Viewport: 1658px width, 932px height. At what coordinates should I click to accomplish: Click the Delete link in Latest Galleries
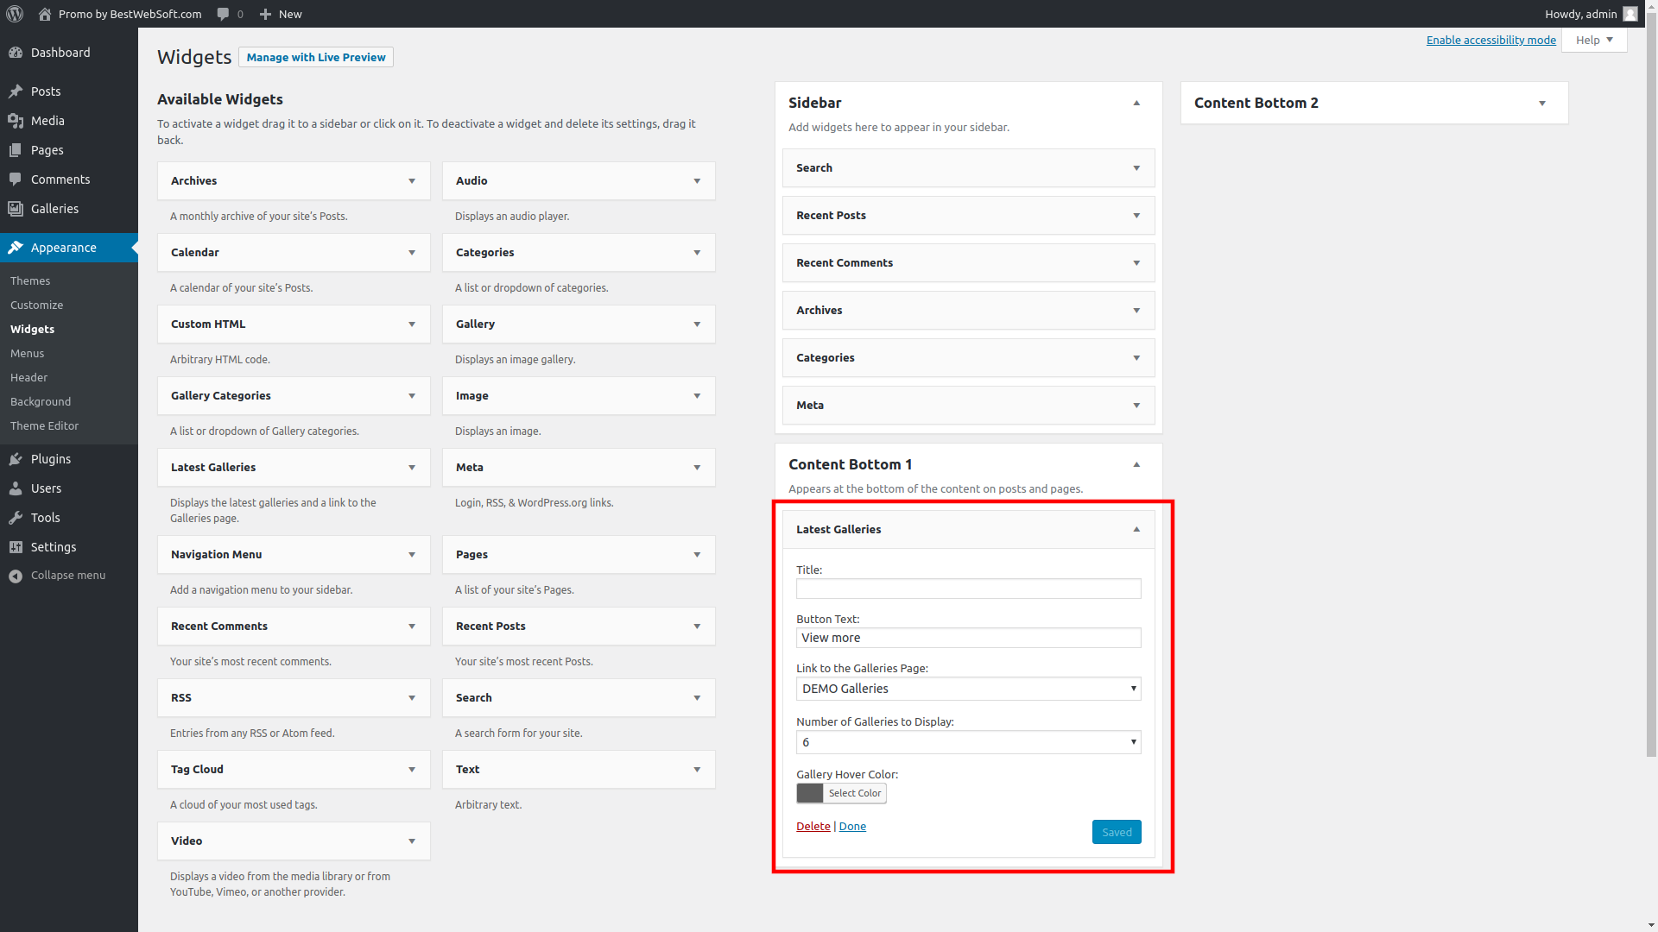(813, 825)
